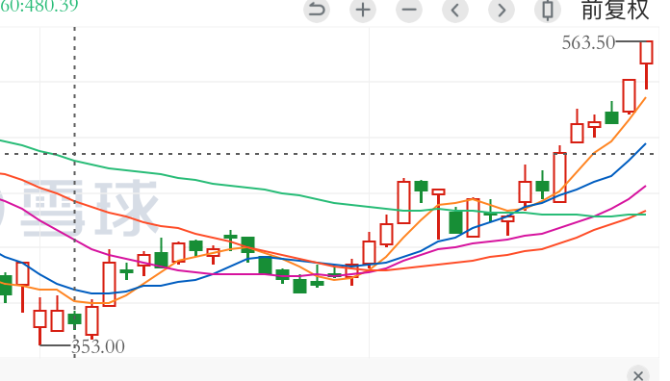670x381 pixels.
Task: Zoom in with the plus icon
Action: click(363, 10)
